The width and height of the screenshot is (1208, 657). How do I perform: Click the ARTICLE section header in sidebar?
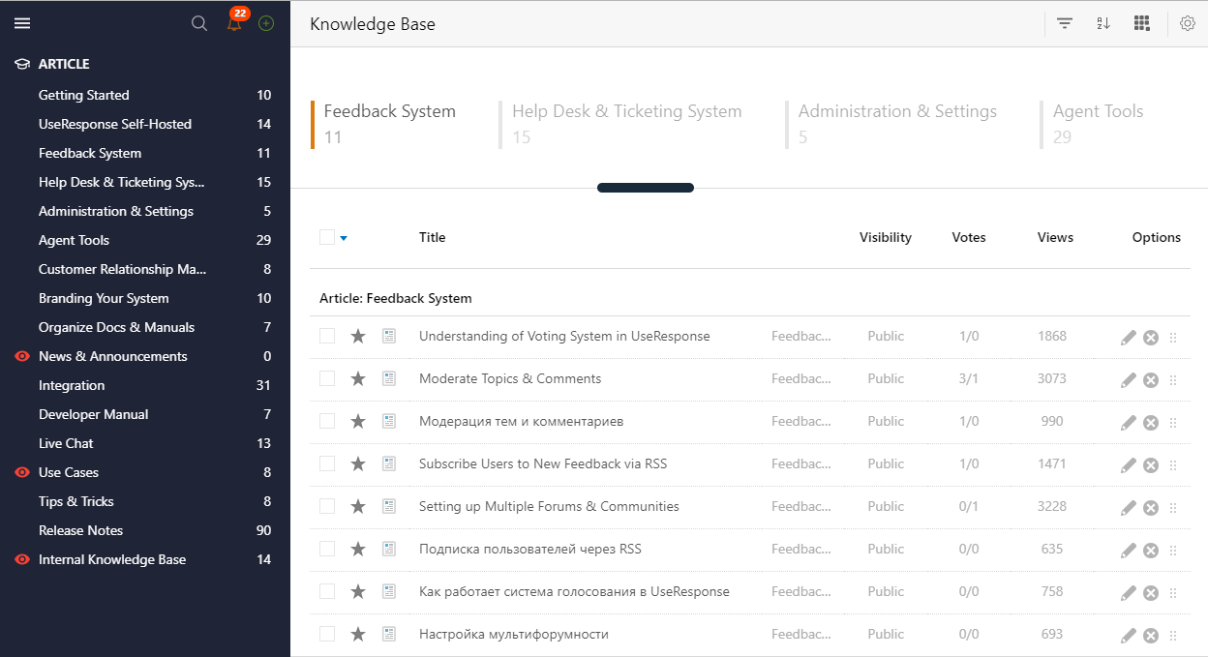pos(64,64)
